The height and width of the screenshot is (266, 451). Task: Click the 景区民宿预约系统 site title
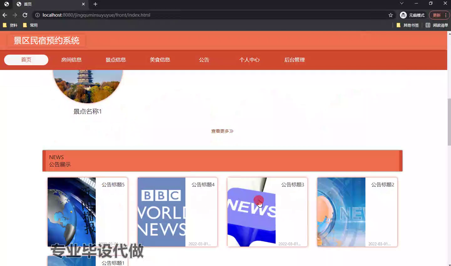(x=46, y=40)
